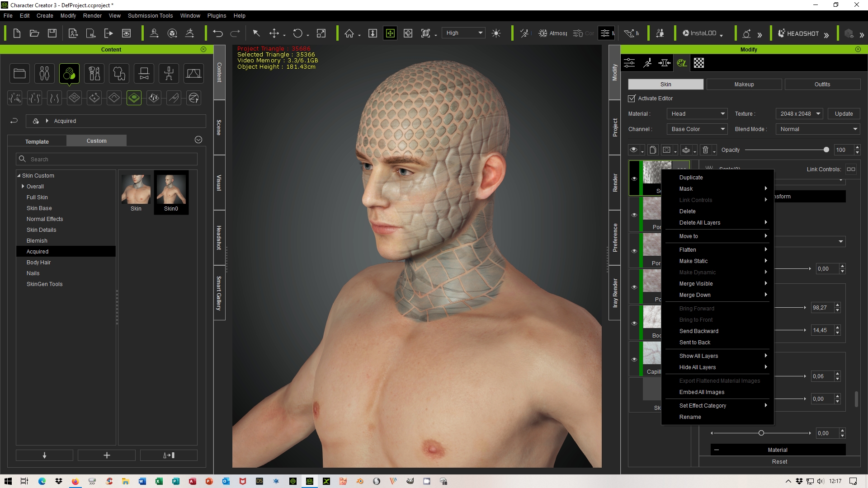Expand the Overall tree node
The height and width of the screenshot is (488, 868).
pos(23,187)
